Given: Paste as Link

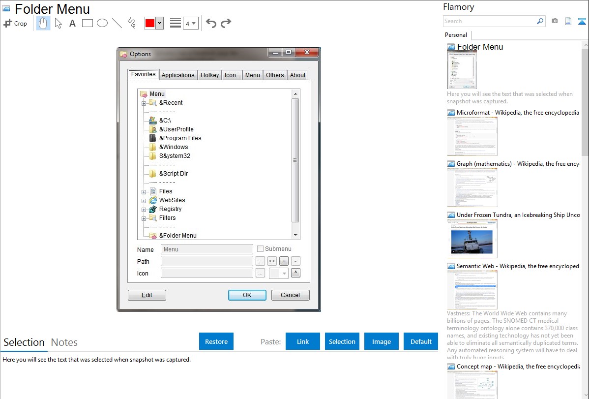Looking at the screenshot, I should pos(303,341).
